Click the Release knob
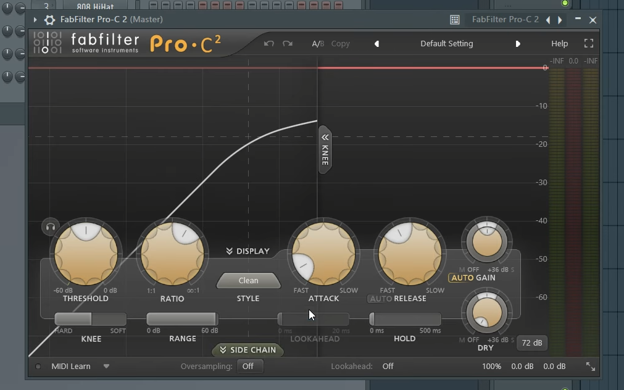 [410, 254]
